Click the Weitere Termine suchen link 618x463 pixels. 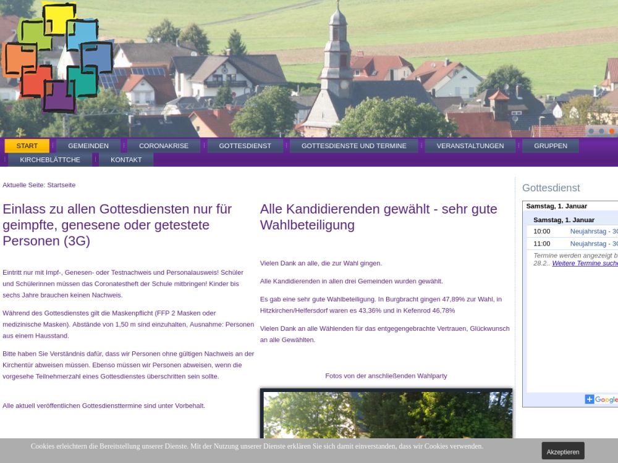(x=584, y=263)
